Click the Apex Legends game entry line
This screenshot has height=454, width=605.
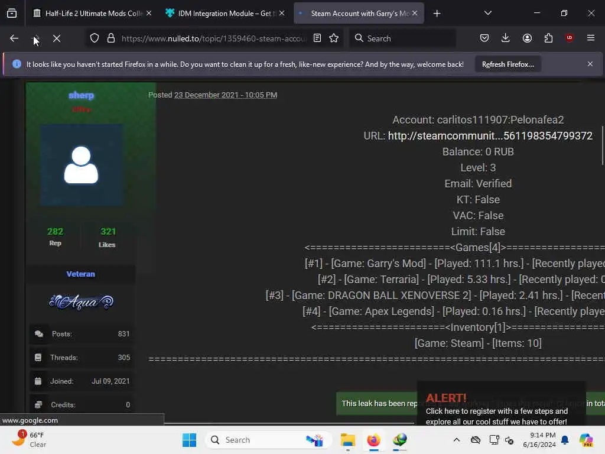pos(454,311)
